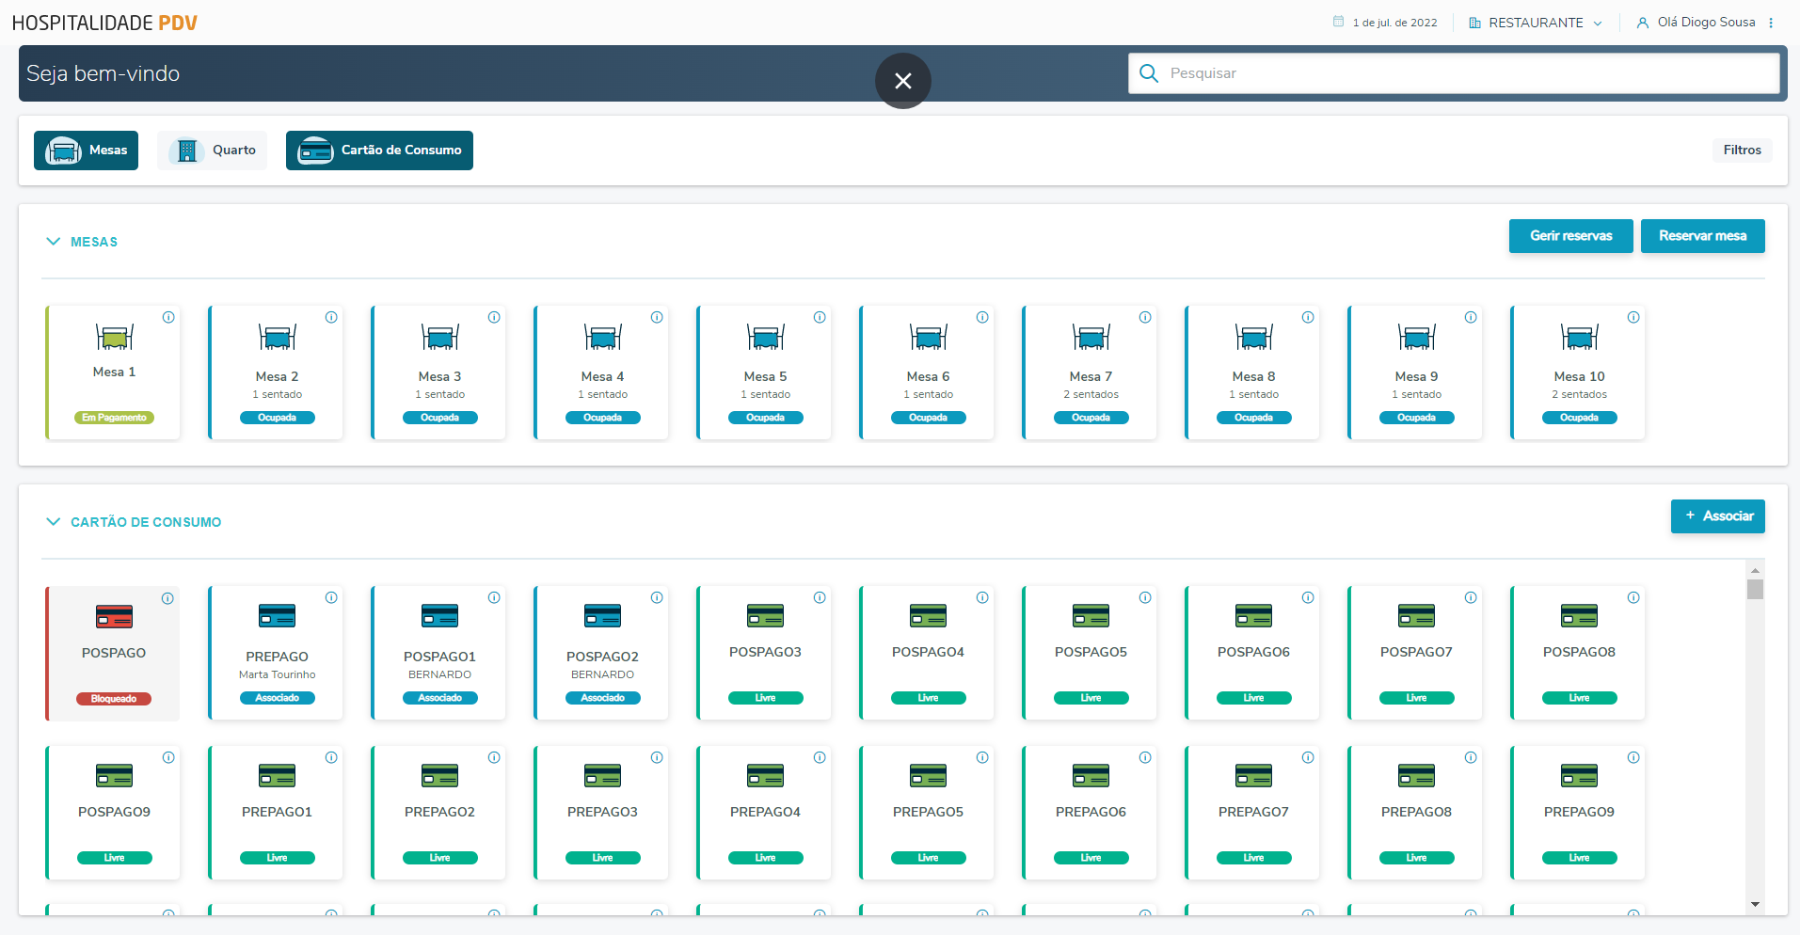
Task: Toggle the Cartão de Consumo filter
Action: [x=379, y=151]
